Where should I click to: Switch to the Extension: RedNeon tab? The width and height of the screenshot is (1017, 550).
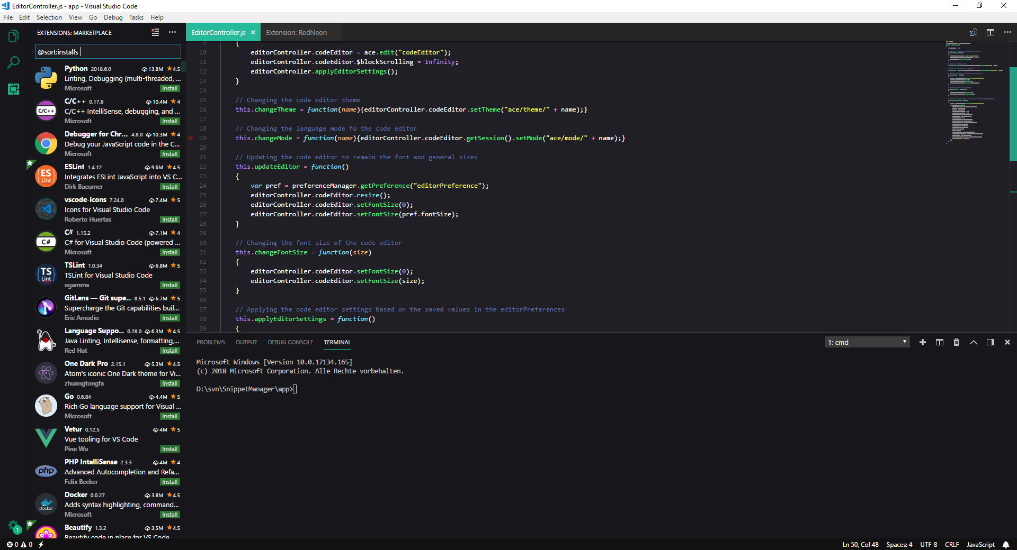297,32
